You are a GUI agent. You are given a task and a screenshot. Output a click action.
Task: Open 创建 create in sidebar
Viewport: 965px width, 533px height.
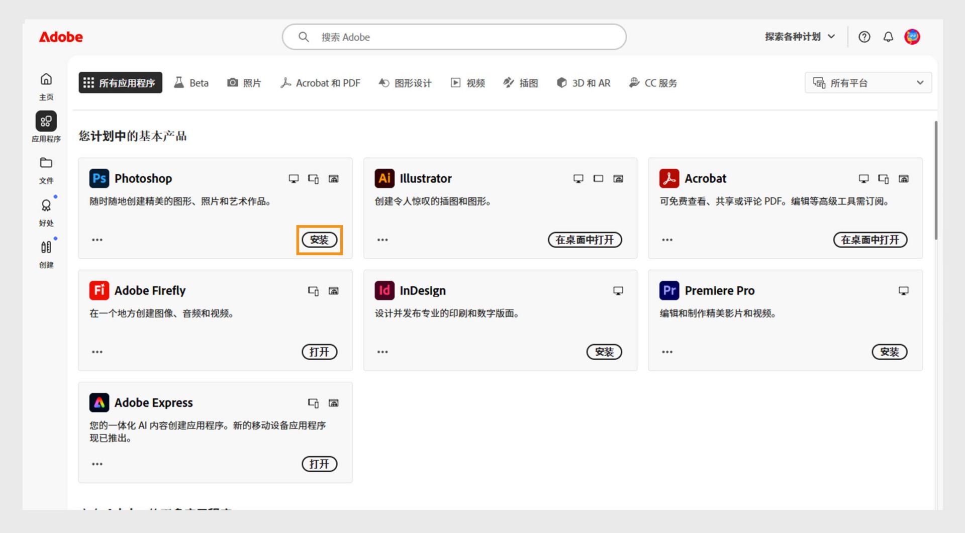click(46, 254)
